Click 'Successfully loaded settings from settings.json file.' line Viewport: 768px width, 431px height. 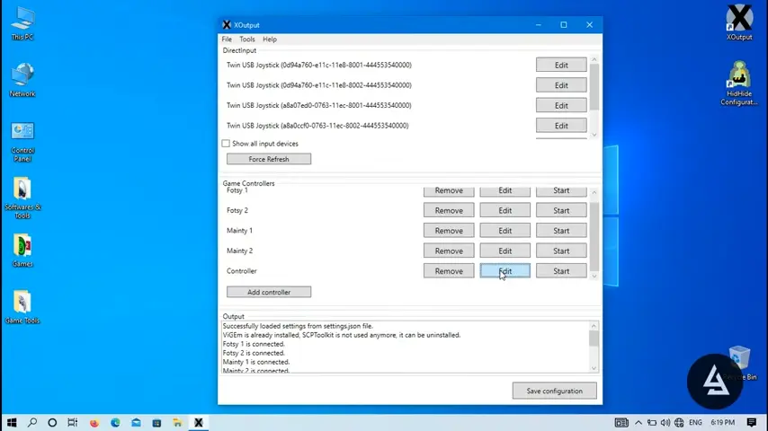[298, 326]
